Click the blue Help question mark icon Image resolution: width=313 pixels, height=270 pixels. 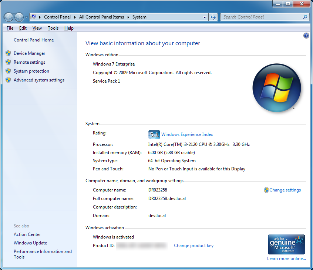[x=306, y=36]
